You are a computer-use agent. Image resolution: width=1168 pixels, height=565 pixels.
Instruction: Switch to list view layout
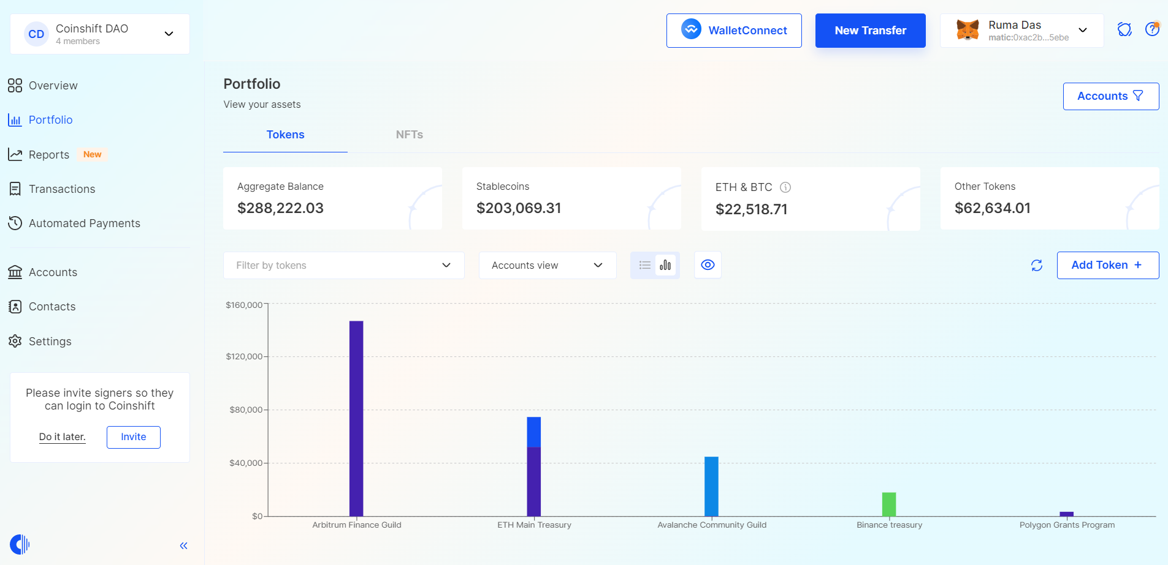[x=644, y=265]
